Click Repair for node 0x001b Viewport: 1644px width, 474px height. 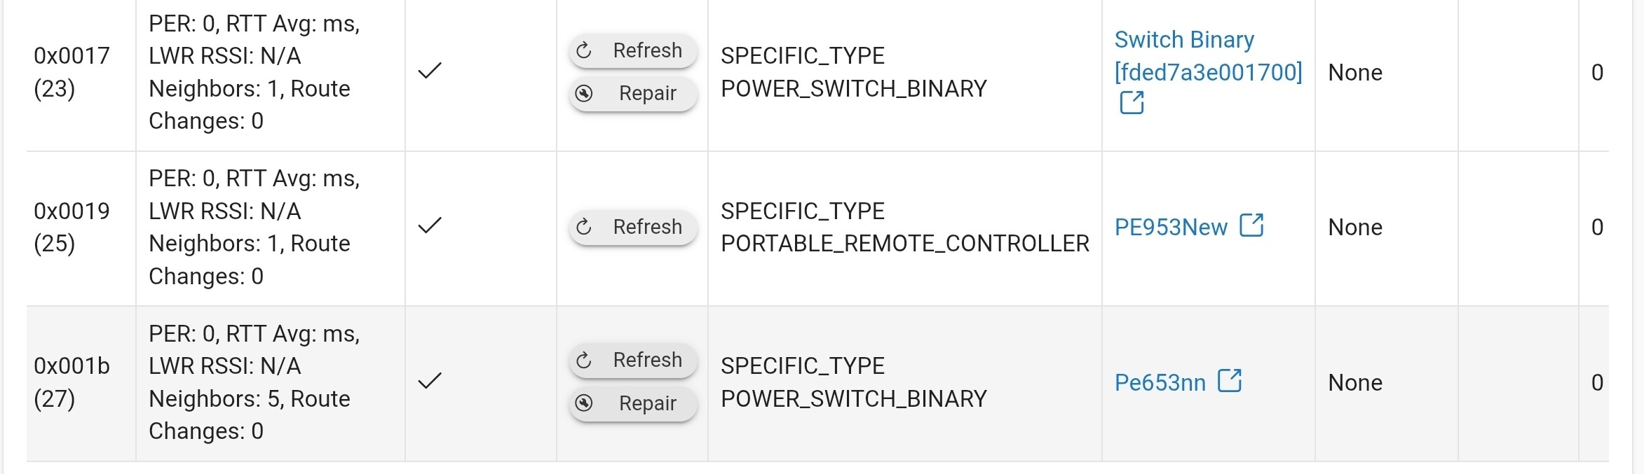pyautogui.click(x=632, y=403)
